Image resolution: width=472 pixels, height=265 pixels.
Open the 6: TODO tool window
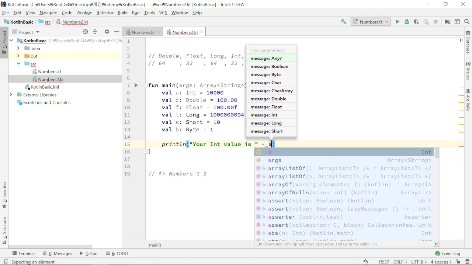coord(117,253)
